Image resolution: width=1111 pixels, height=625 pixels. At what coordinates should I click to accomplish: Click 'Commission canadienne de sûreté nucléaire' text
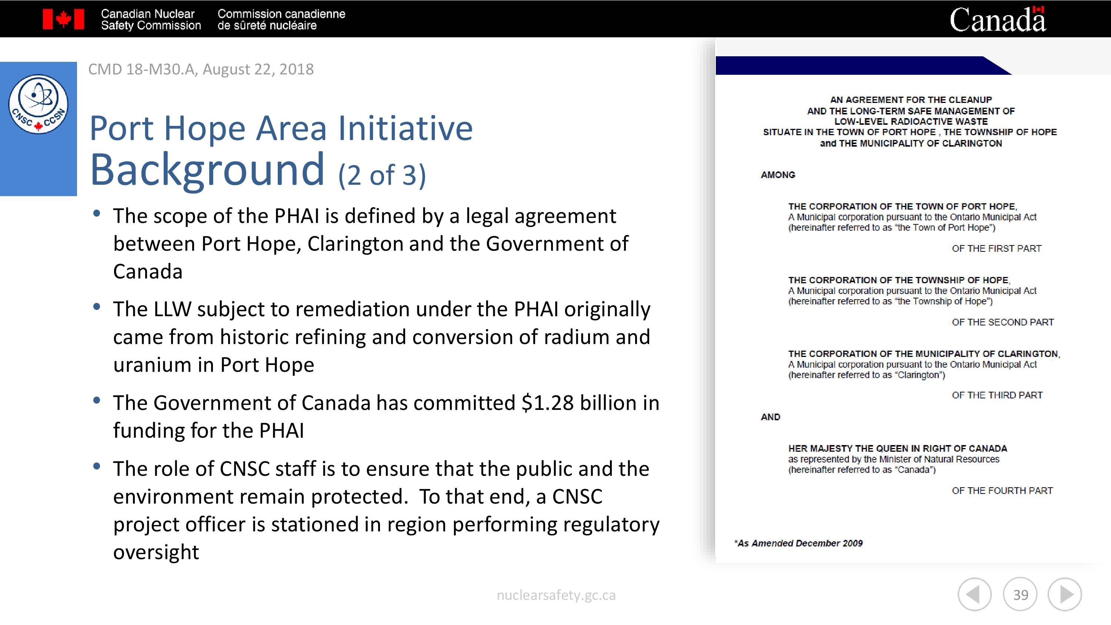[x=281, y=19]
